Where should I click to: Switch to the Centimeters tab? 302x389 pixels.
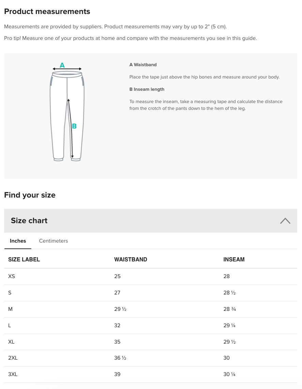pyautogui.click(x=54, y=241)
